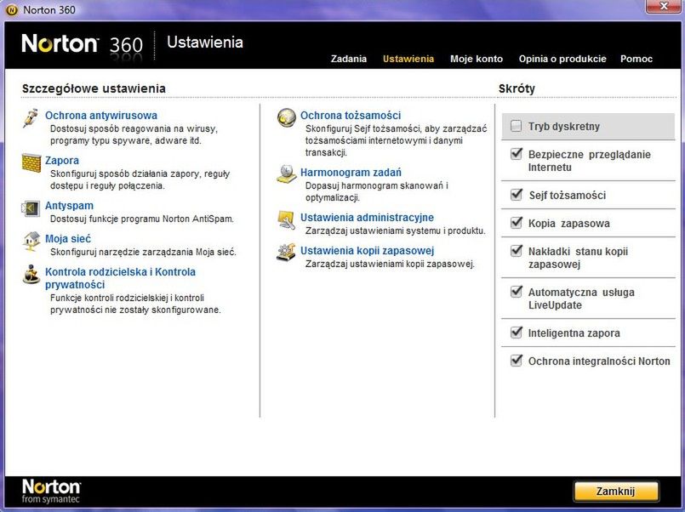Open the Pomoc menu
Screen dimensions: 685x512
point(636,59)
